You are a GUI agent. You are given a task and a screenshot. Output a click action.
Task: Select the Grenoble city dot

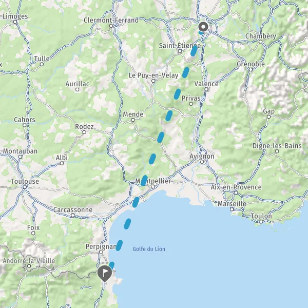(251, 69)
